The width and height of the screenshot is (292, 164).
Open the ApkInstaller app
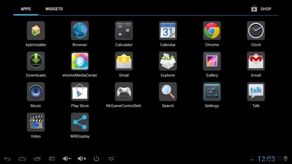pyautogui.click(x=36, y=31)
